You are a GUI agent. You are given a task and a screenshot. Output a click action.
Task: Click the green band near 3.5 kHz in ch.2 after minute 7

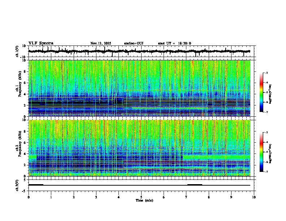pos(217,157)
